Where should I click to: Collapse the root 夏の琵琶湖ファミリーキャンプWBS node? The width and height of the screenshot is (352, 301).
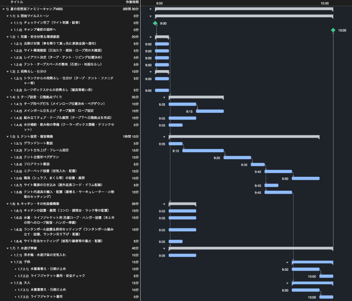pos(3,9)
